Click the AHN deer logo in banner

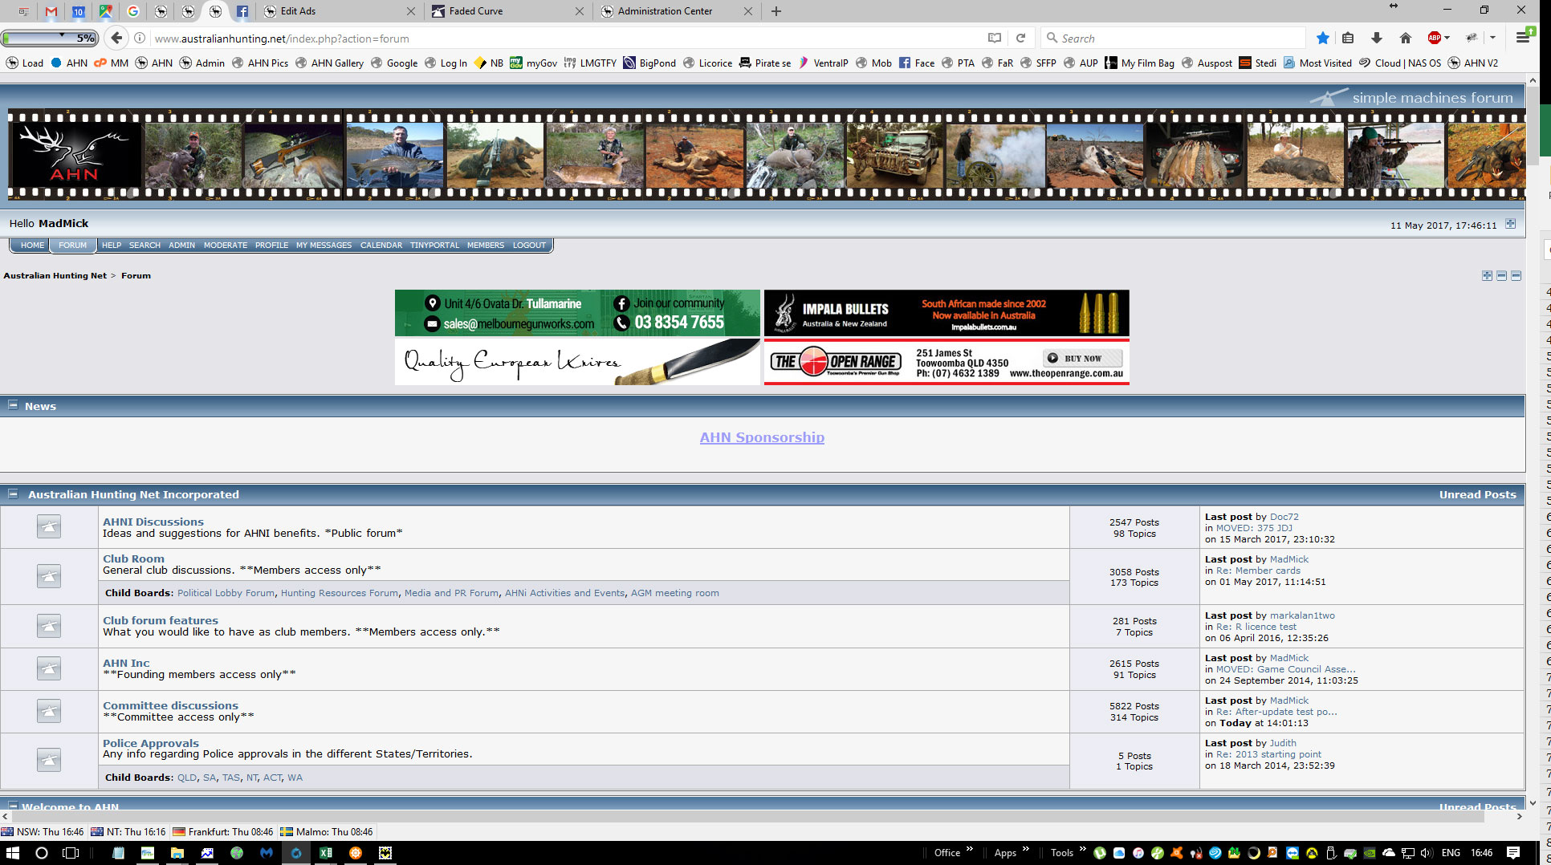75,155
